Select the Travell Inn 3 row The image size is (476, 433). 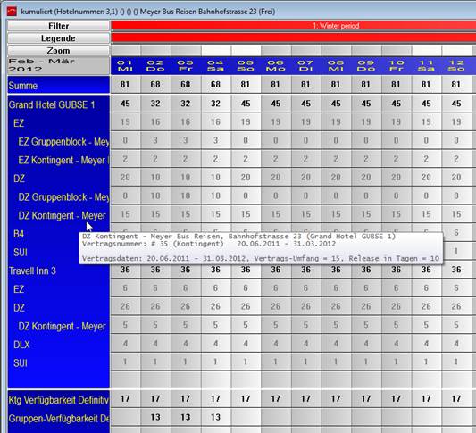(x=59, y=271)
